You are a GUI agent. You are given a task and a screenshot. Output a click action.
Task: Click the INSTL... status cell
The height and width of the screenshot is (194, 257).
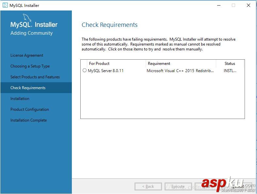coord(230,70)
